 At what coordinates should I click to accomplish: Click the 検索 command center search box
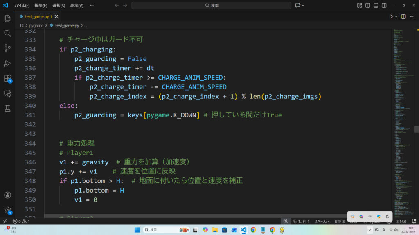[x=212, y=5]
